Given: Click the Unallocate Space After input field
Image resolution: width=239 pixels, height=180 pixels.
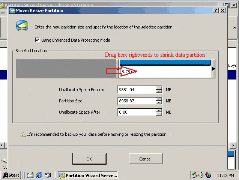Looking at the screenshot, I should click(136, 112).
